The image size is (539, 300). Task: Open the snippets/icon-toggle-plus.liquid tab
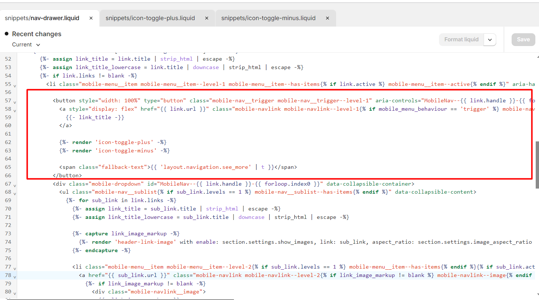[150, 18]
